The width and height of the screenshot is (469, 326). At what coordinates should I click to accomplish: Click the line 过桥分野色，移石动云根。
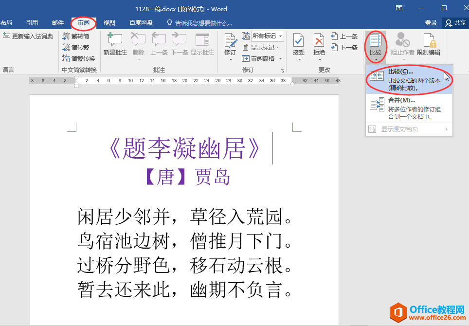pos(184,266)
